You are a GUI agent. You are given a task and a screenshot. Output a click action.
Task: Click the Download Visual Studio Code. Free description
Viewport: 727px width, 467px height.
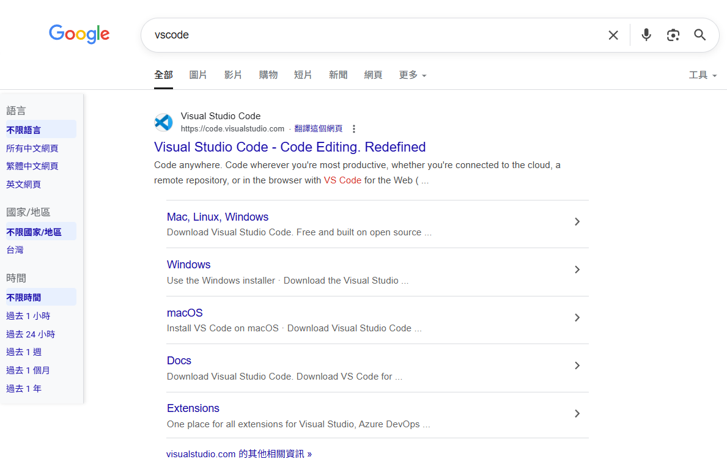[299, 232]
